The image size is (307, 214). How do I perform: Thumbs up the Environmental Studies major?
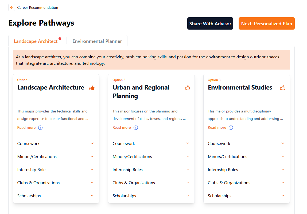click(x=282, y=87)
